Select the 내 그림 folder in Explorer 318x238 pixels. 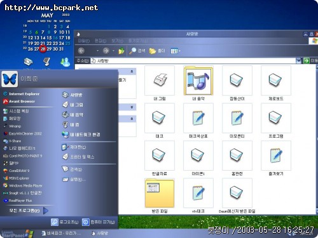click(160, 83)
